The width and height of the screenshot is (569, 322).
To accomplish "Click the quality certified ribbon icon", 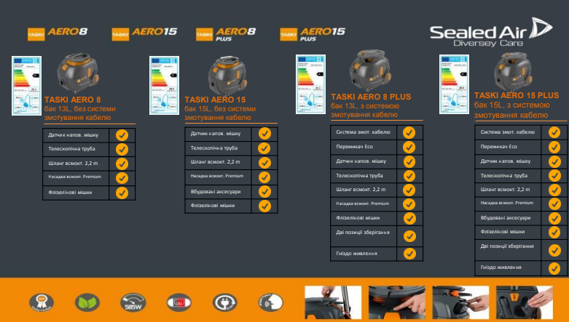I will tap(42, 302).
